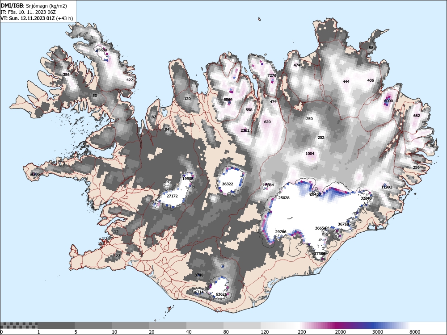Click the glacier value '25028'
This screenshot has height=335, width=447.
(x=284, y=198)
